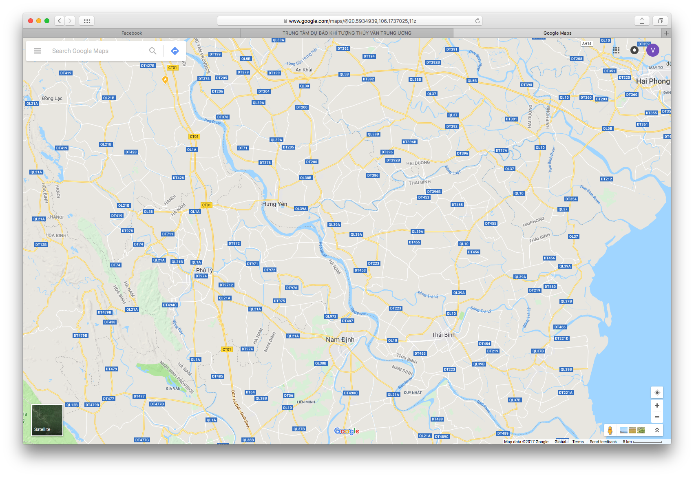Click the DT494C road shield
The width and height of the screenshot is (694, 477).
tap(170, 305)
